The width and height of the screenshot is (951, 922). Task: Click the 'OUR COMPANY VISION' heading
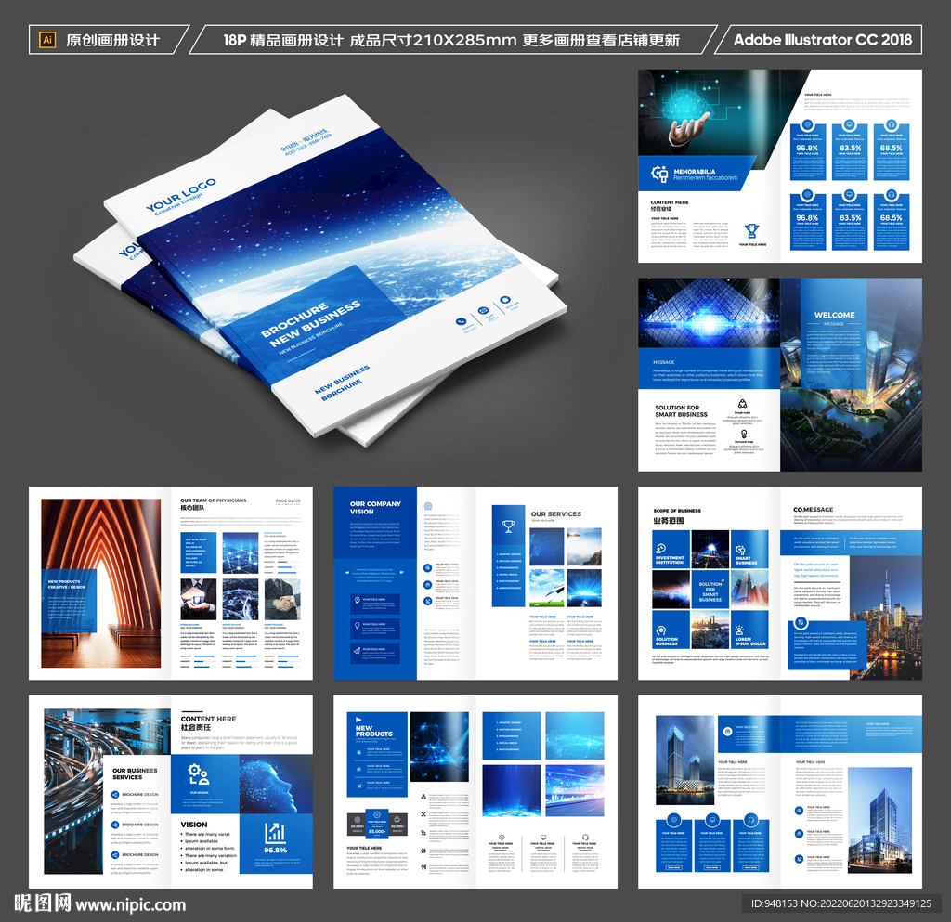click(x=375, y=508)
